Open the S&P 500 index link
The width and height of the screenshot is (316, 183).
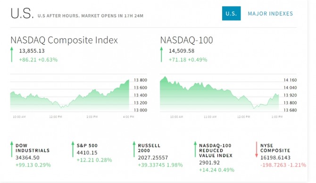click(87, 146)
